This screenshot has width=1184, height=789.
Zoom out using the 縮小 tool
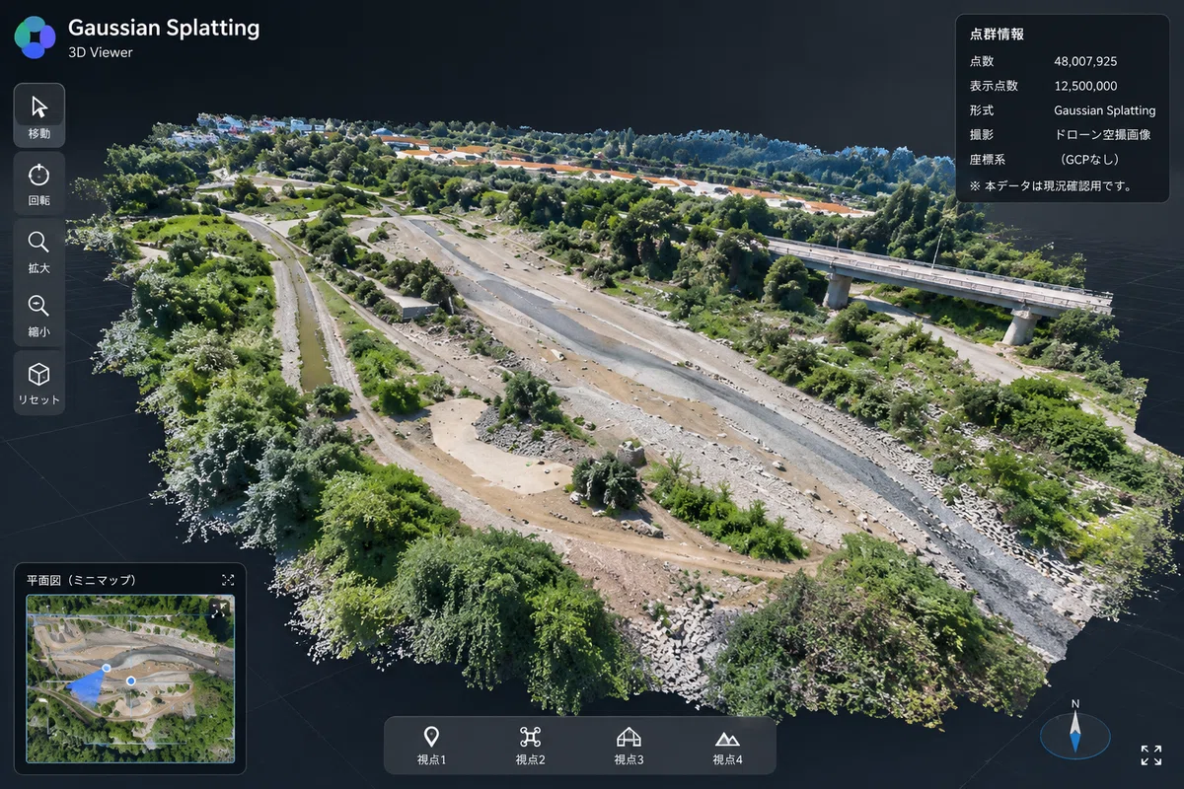pyautogui.click(x=39, y=315)
